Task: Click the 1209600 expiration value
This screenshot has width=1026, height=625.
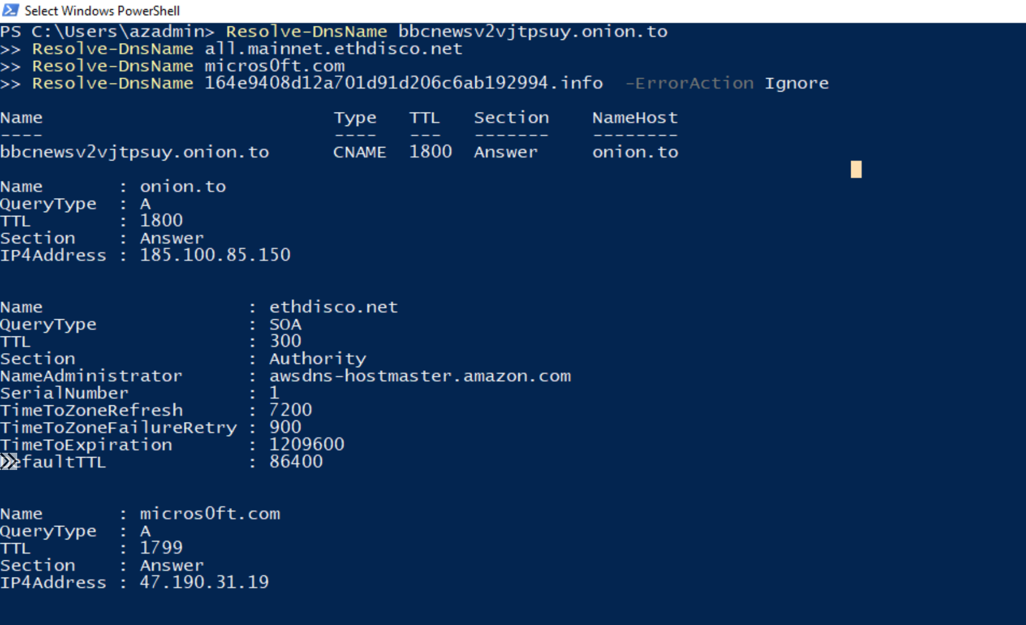Action: 307,444
